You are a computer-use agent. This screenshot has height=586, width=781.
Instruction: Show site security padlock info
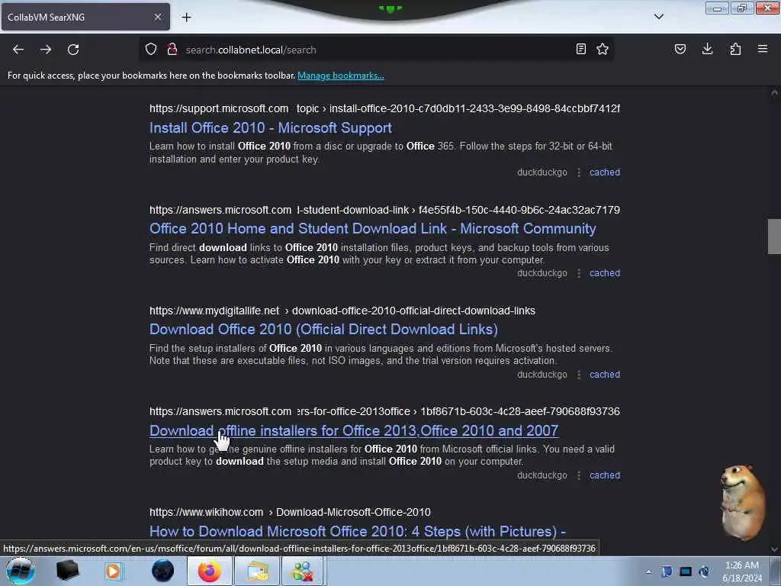[x=172, y=50]
